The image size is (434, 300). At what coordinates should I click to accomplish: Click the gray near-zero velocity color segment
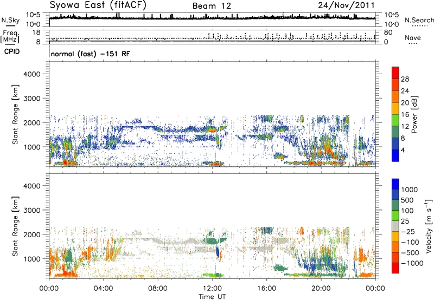[395, 226]
